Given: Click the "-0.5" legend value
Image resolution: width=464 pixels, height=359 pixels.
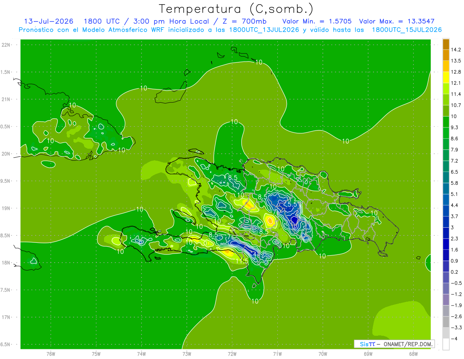Looking at the screenshot, I should tap(456, 283).
